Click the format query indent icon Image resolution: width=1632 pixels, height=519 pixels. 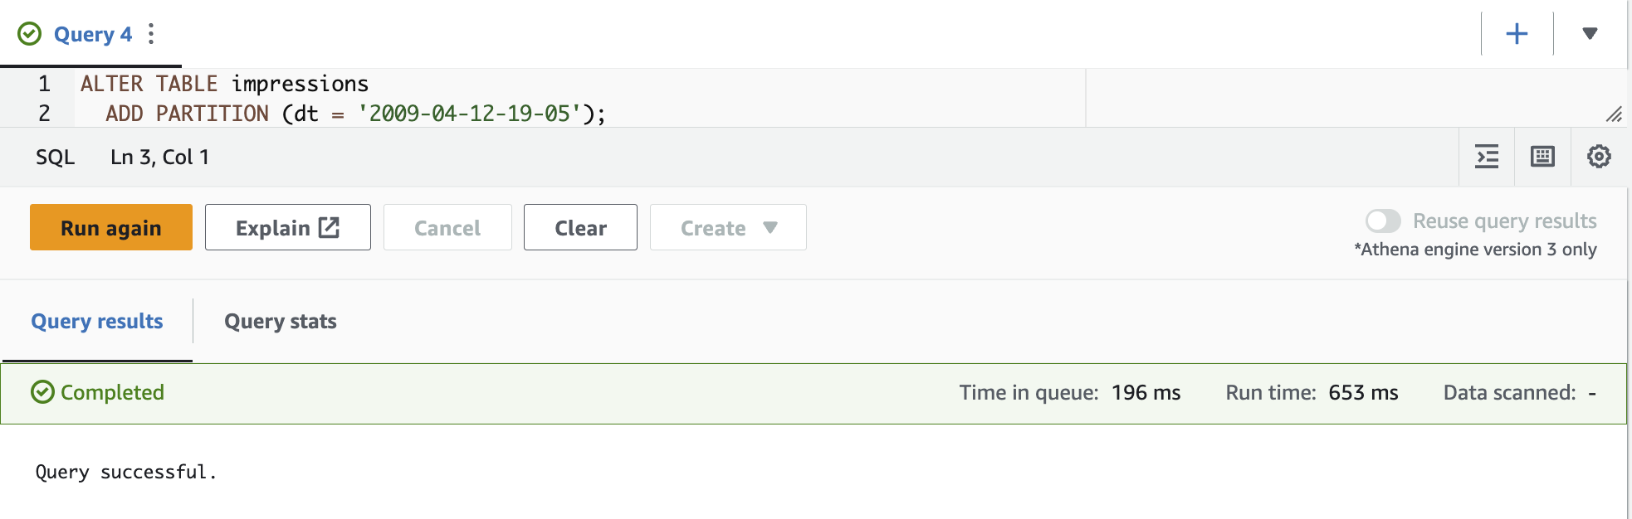point(1487,157)
